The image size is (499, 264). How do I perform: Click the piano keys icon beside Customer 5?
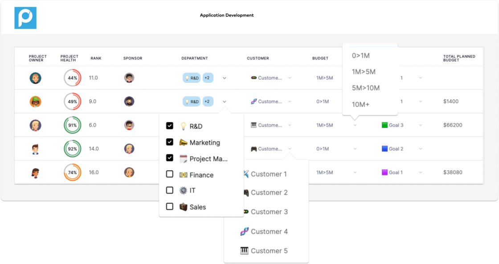point(245,251)
